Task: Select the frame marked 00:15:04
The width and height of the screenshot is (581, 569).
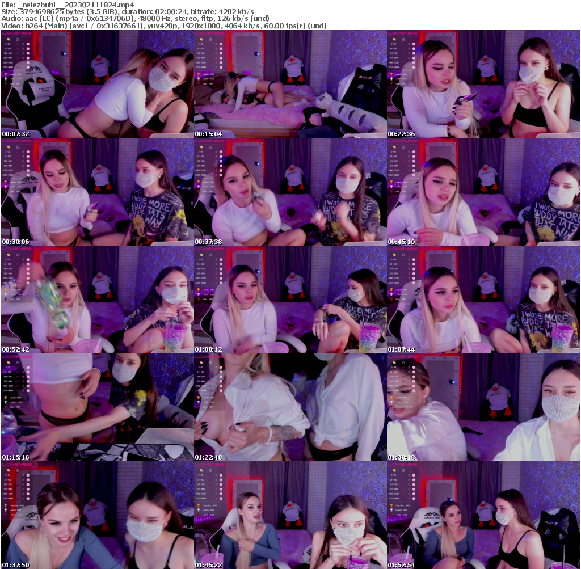Action: coord(290,84)
